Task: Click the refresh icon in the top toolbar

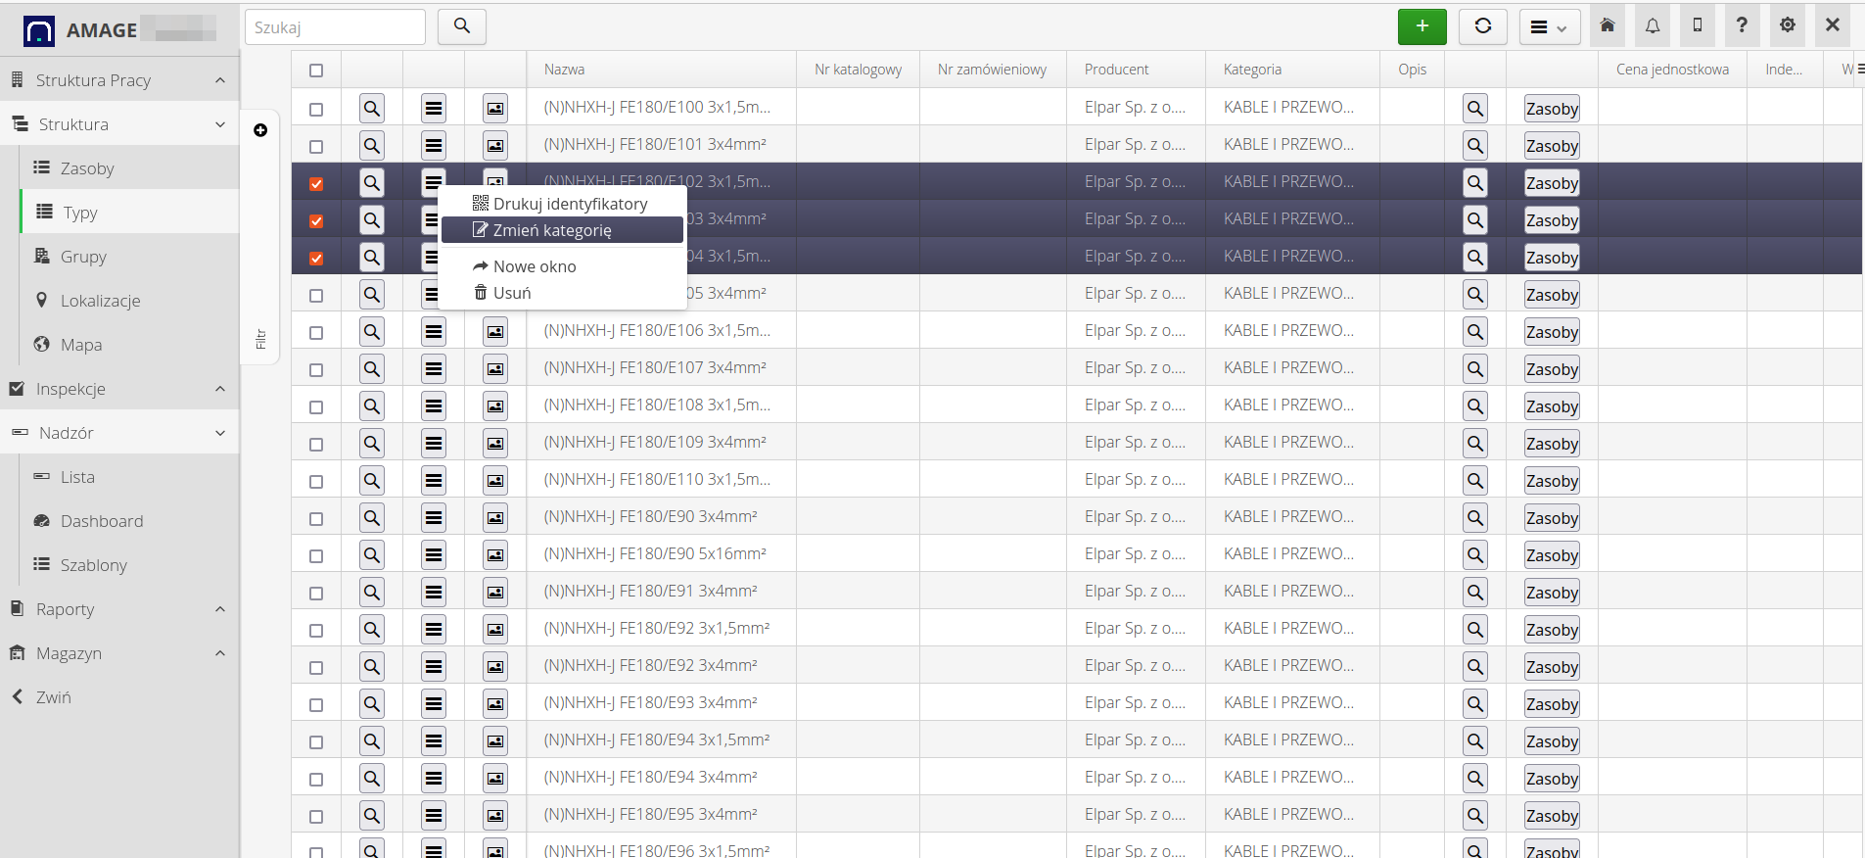Action: tap(1482, 26)
